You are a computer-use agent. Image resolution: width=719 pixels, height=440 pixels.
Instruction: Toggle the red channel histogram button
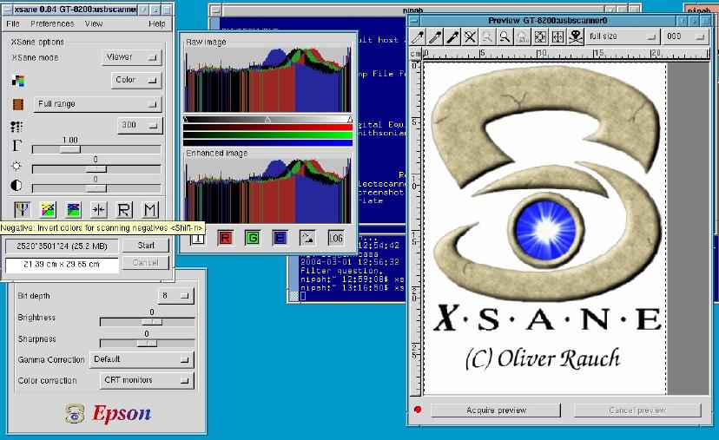(x=225, y=238)
